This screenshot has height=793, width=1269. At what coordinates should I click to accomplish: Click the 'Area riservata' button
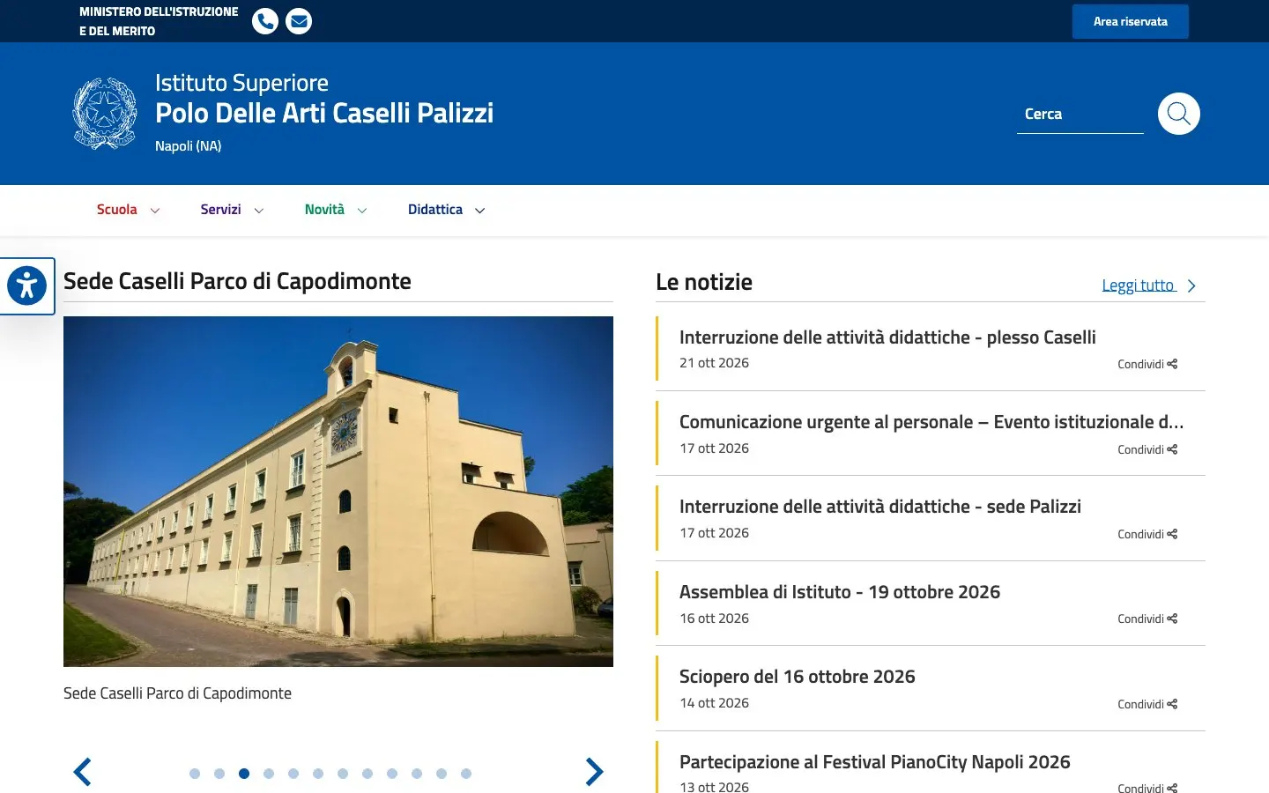(x=1131, y=21)
